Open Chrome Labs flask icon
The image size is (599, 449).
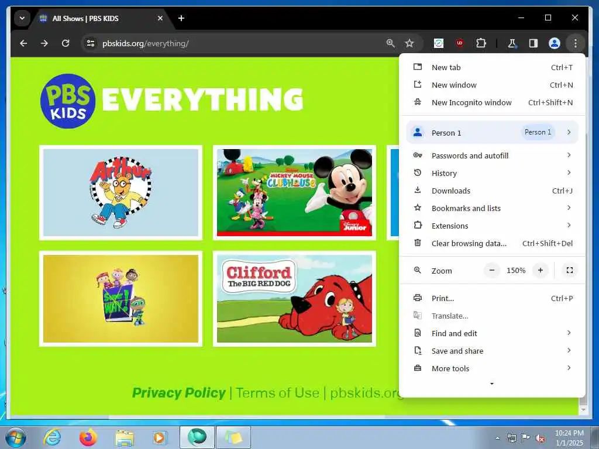coord(512,43)
